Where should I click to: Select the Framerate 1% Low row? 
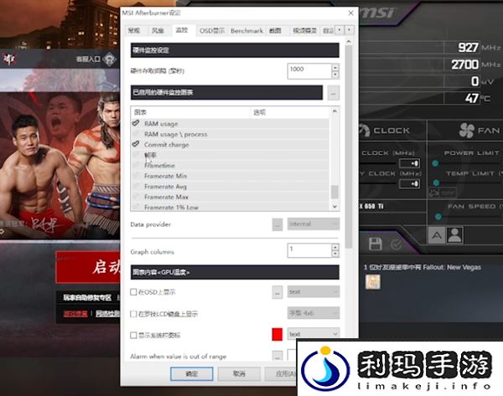point(230,208)
